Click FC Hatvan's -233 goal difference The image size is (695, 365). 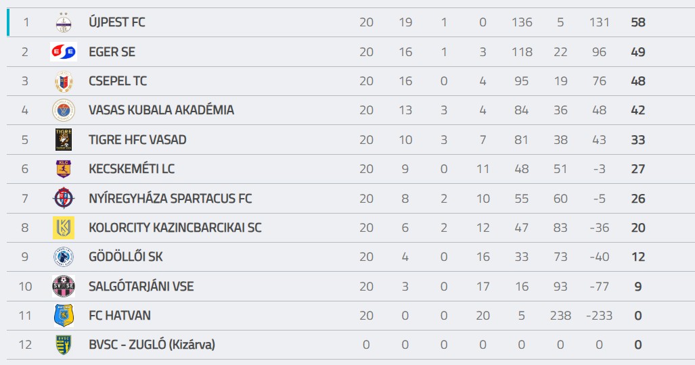coord(599,316)
